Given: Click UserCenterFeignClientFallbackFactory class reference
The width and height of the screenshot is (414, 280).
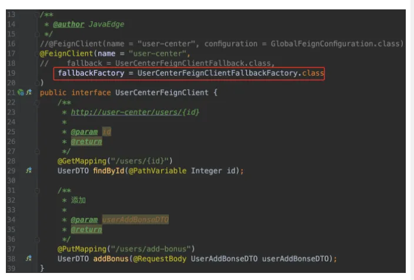Looking at the screenshot, I should [219, 73].
